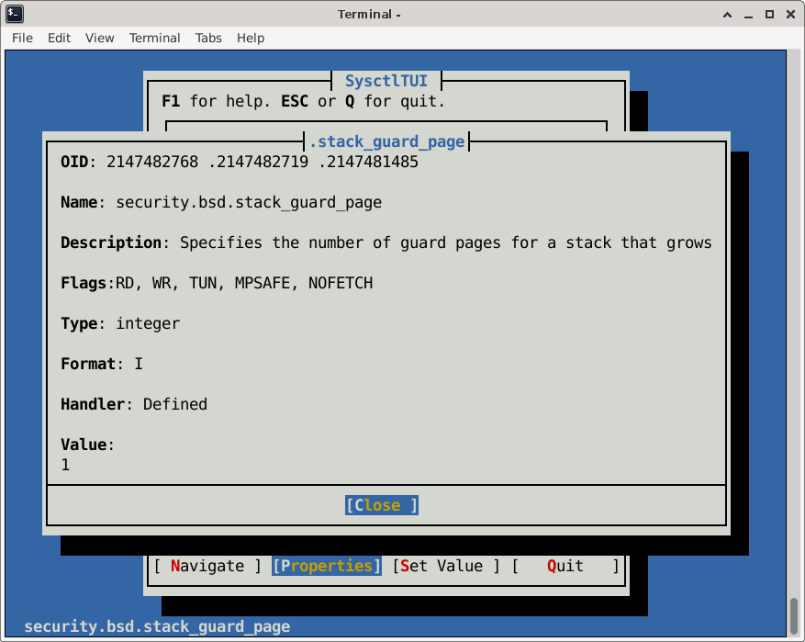
Task: Maximize the Terminal window
Action: click(x=769, y=14)
